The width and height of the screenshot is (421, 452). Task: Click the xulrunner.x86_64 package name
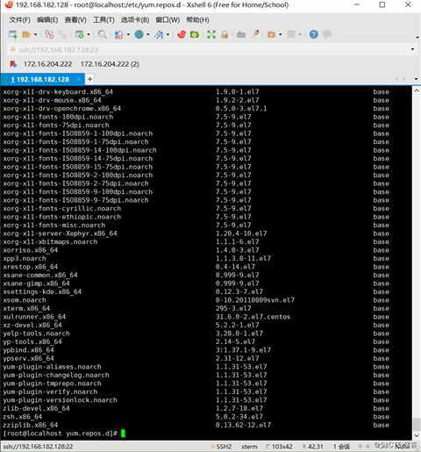[34, 317]
